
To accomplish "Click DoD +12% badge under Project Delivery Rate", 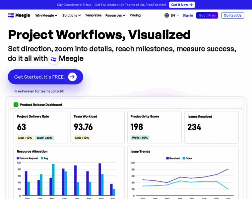I will (x=25, y=138).
